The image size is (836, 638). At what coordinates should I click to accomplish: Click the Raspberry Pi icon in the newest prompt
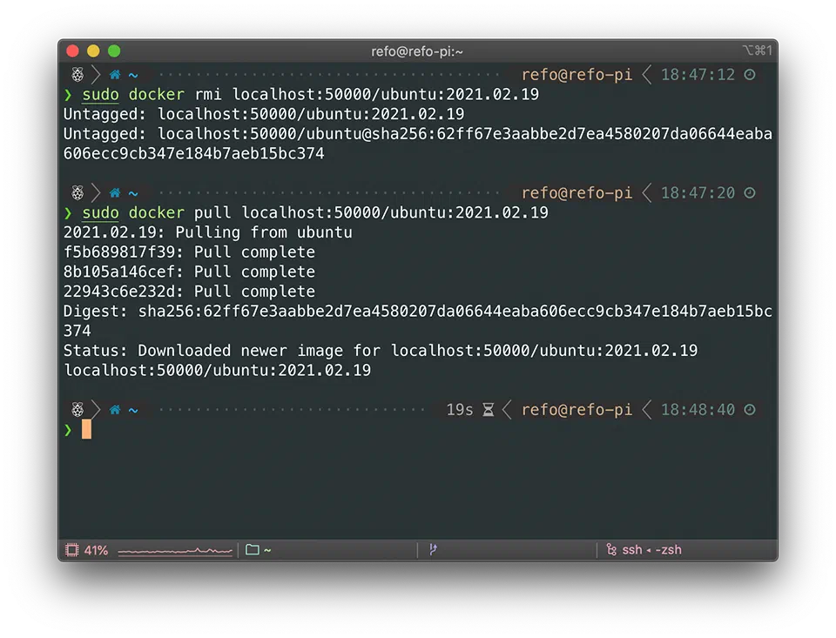[76, 409]
